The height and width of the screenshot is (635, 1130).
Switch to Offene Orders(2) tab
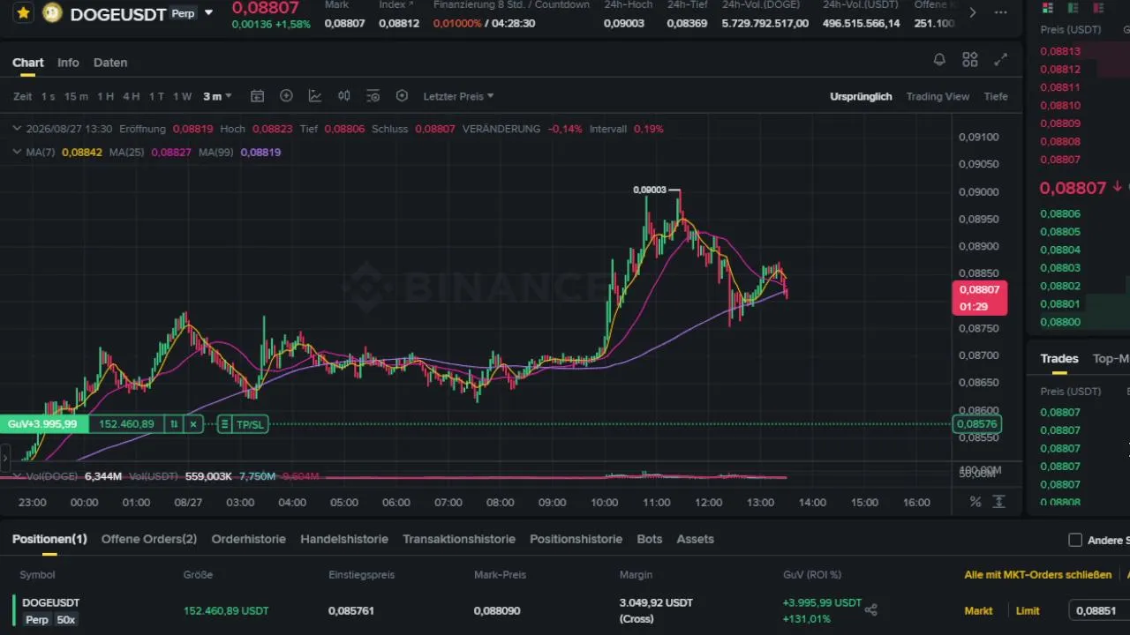click(149, 539)
